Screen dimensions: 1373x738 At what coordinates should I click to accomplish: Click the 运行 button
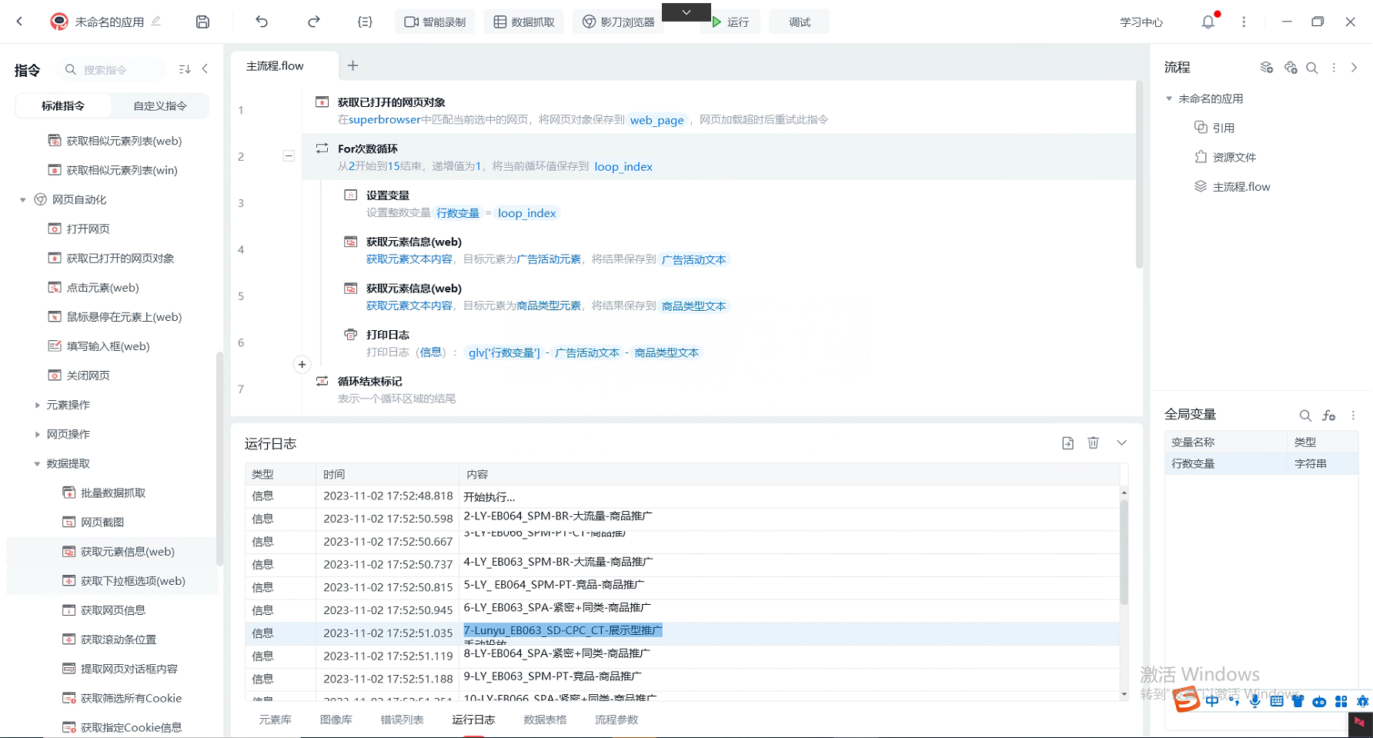click(730, 22)
